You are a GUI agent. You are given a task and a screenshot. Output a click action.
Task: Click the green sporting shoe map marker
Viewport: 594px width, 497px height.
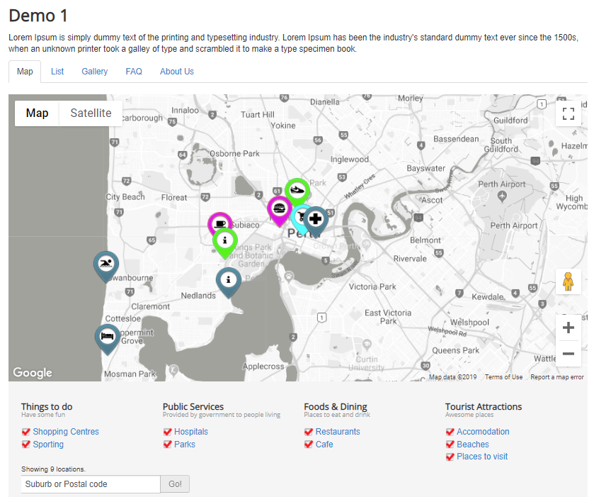pyautogui.click(x=297, y=190)
